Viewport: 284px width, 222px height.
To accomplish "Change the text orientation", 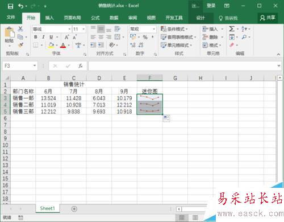I will pos(112,45).
